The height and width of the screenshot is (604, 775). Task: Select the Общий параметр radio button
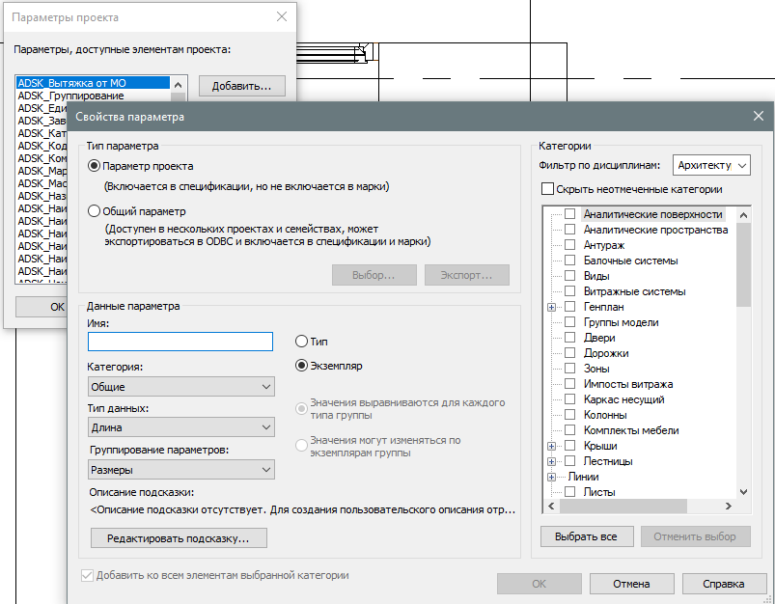[x=95, y=211]
